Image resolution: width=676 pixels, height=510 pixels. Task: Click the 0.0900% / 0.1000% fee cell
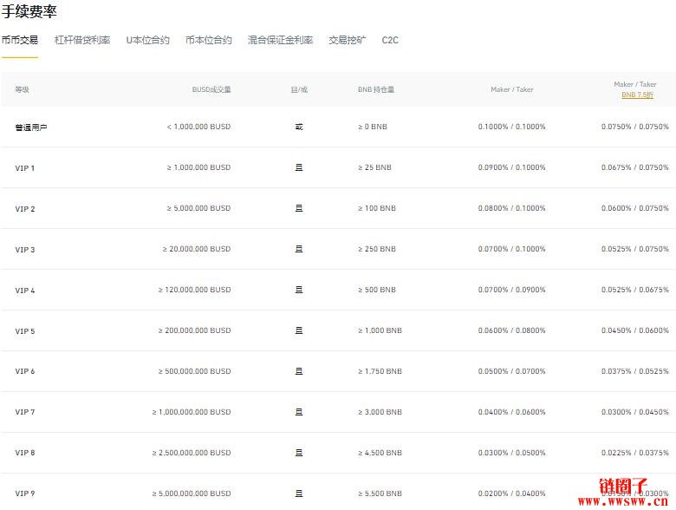pyautogui.click(x=511, y=167)
